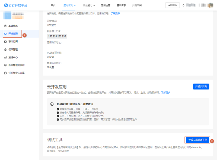Click the 生成专属调试工具 button
The width and height of the screenshot is (217, 160).
pyautogui.click(x=197, y=140)
